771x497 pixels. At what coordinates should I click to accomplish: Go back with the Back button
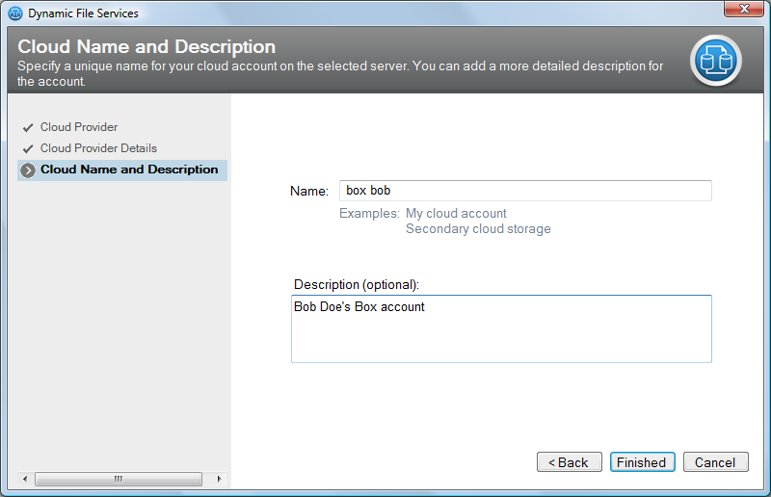point(569,462)
